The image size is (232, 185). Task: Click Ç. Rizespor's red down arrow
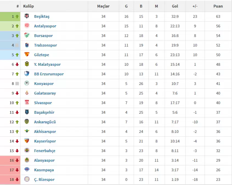click(x=17, y=180)
